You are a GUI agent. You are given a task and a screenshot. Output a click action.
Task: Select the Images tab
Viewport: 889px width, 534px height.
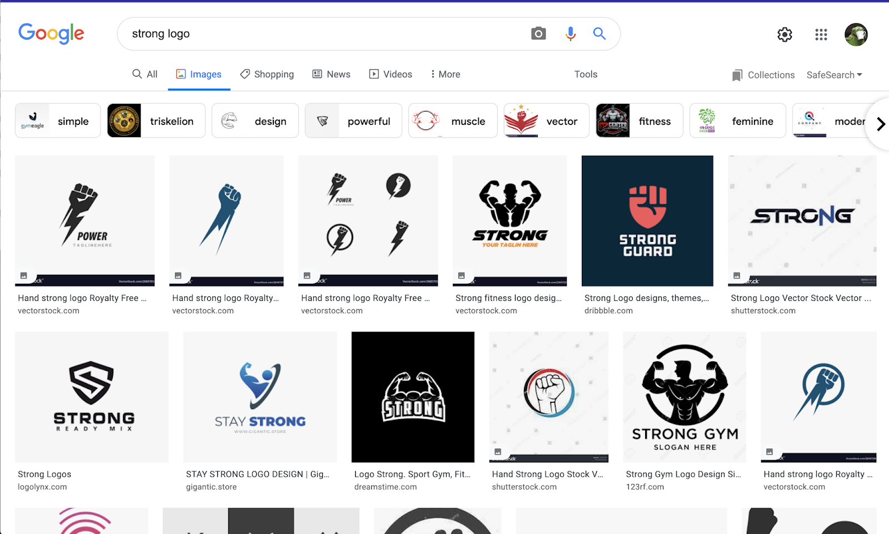pos(199,74)
